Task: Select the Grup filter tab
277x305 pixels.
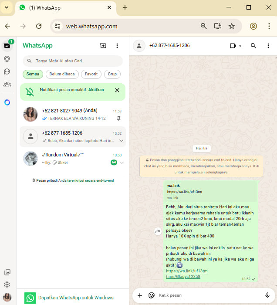Action: point(112,74)
